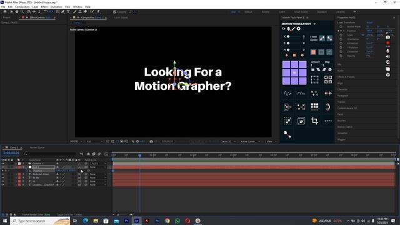Switch to the Project panel tab
This screenshot has width=400, height=225.
(x=7, y=17)
